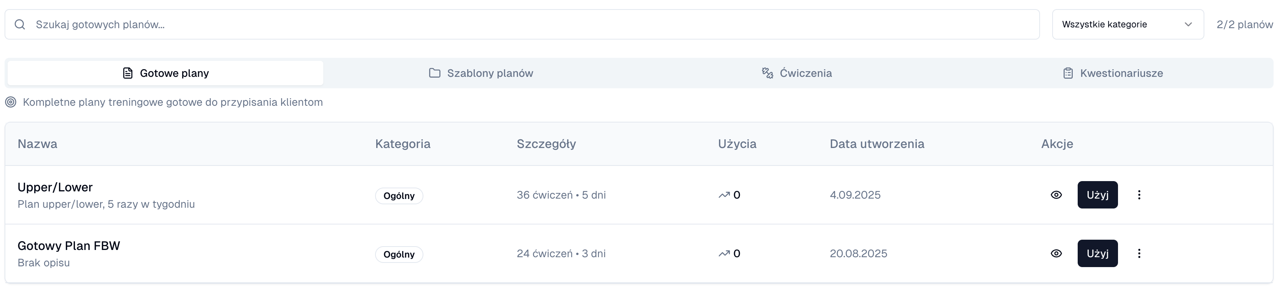Click the target icon before the plans description
Viewport: 1285px width, 296px height.
click(x=11, y=102)
